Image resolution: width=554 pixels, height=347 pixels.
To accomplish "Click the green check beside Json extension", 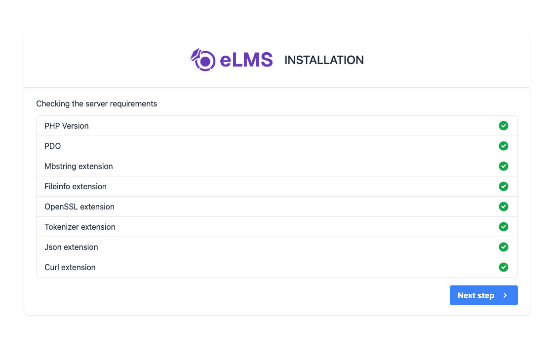I will click(504, 247).
